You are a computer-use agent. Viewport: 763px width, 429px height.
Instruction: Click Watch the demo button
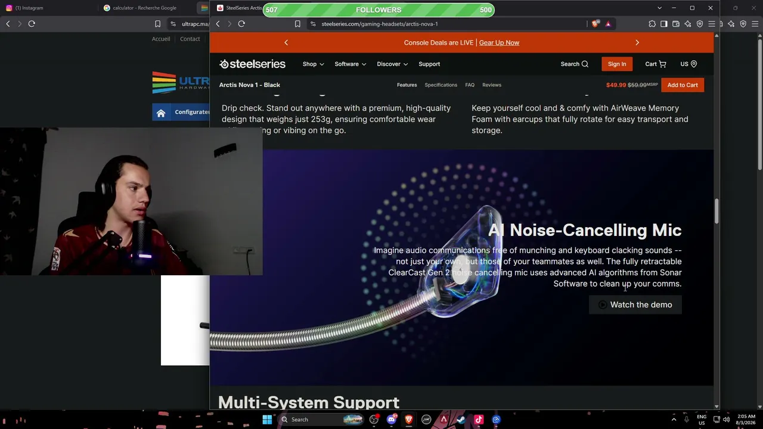[635, 304]
